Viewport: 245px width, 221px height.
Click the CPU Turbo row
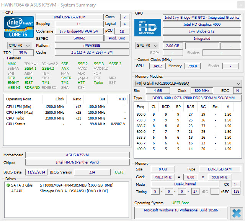[x=66, y=118]
